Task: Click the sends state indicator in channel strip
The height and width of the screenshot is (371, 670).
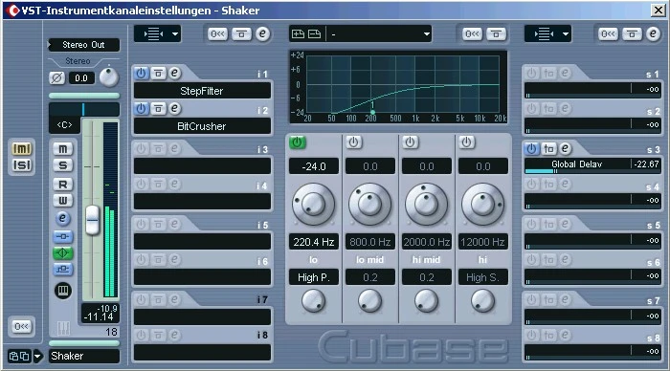Action: pos(63,270)
